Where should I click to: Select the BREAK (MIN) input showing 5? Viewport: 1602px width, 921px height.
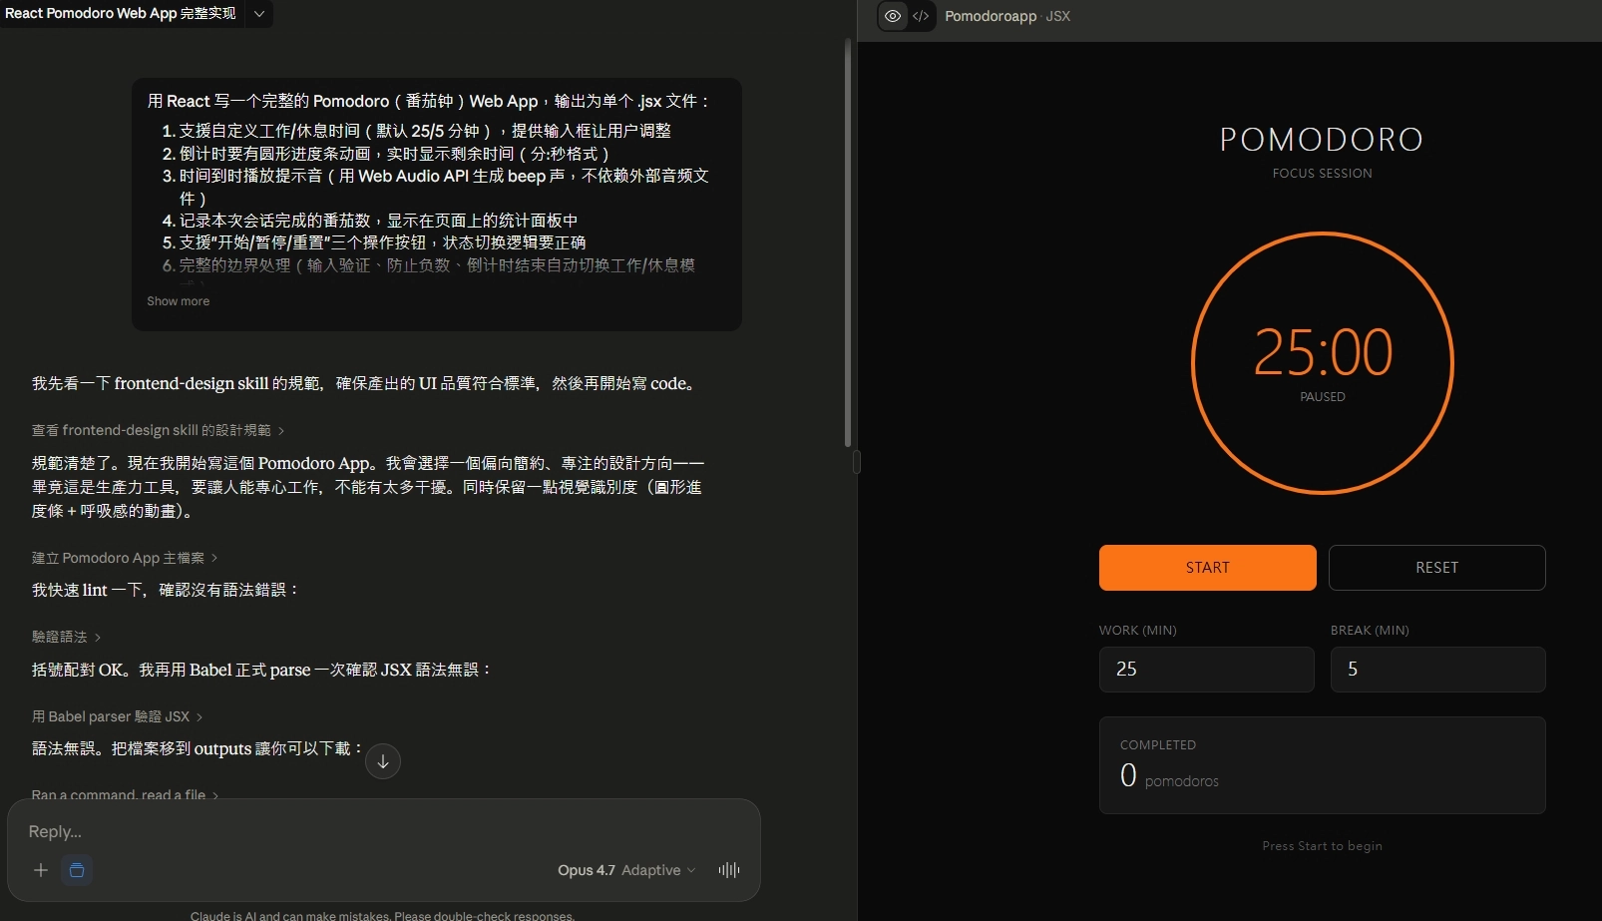pos(1436,670)
